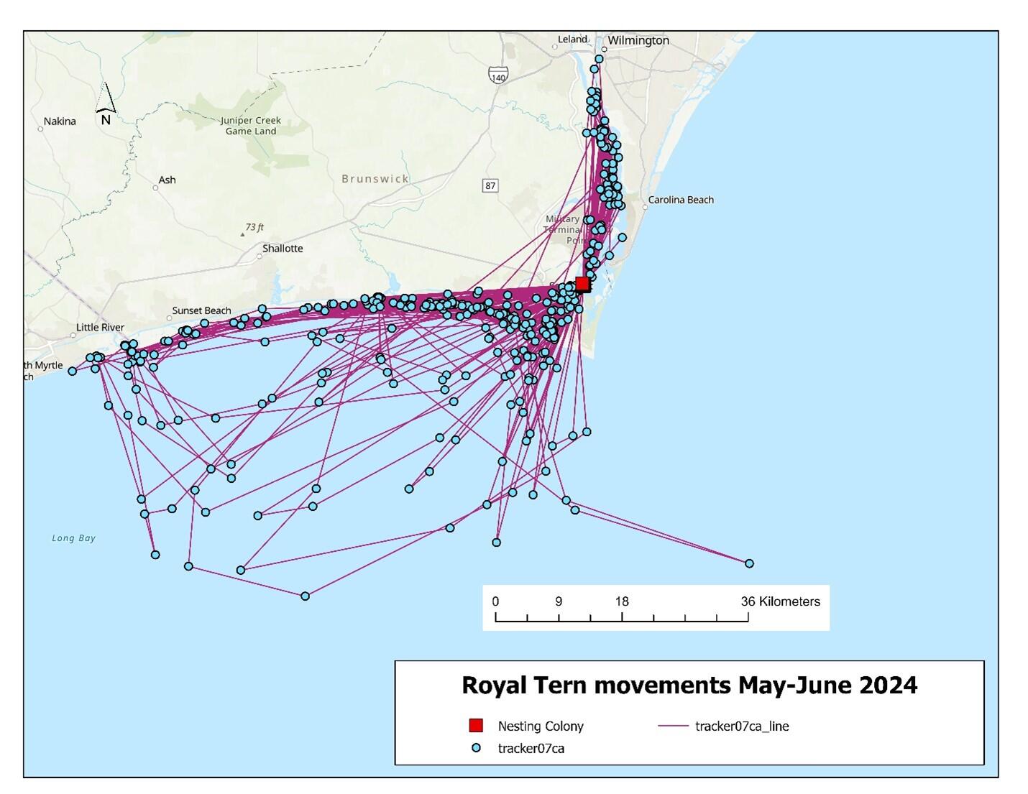Click the Nesting Colony legend red square
This screenshot has height=794, width=1028.
[475, 725]
